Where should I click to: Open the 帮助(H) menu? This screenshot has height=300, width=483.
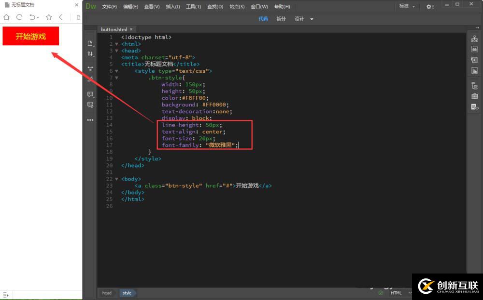[x=282, y=6]
